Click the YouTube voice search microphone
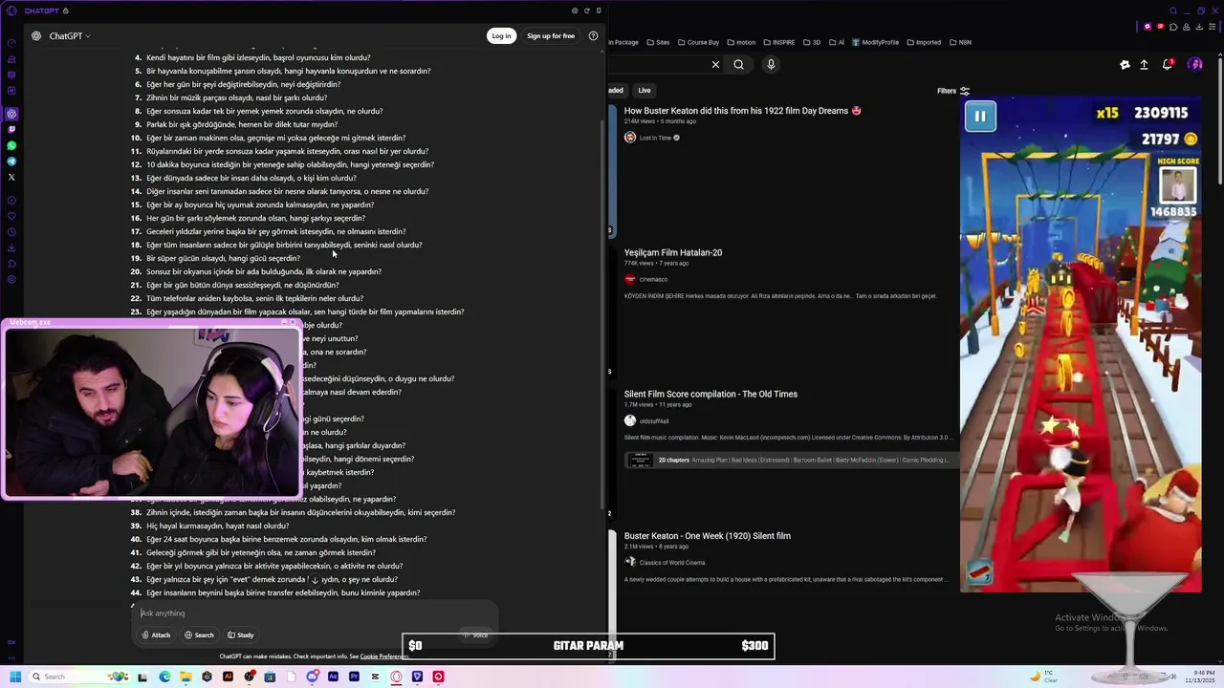Screen dimensions: 1224x688 pyautogui.click(x=771, y=65)
